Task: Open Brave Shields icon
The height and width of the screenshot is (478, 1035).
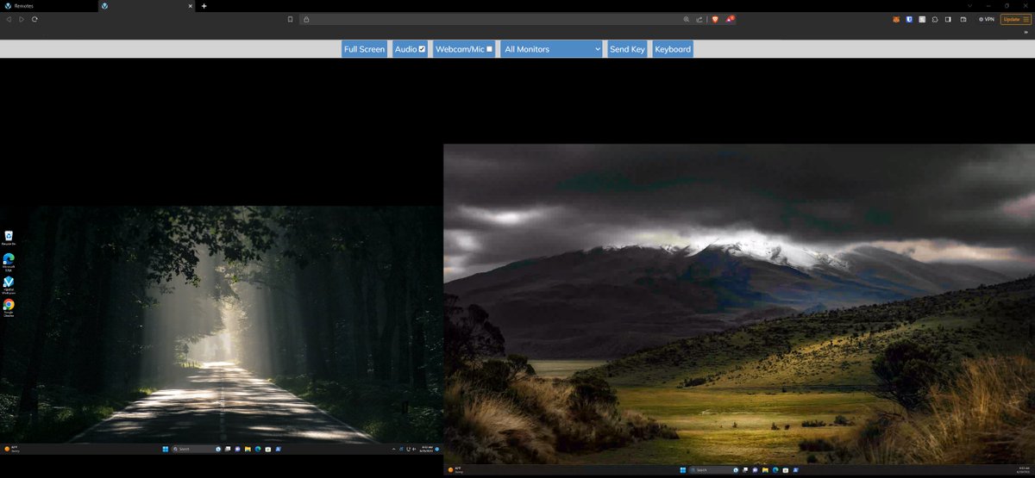Action: click(715, 19)
